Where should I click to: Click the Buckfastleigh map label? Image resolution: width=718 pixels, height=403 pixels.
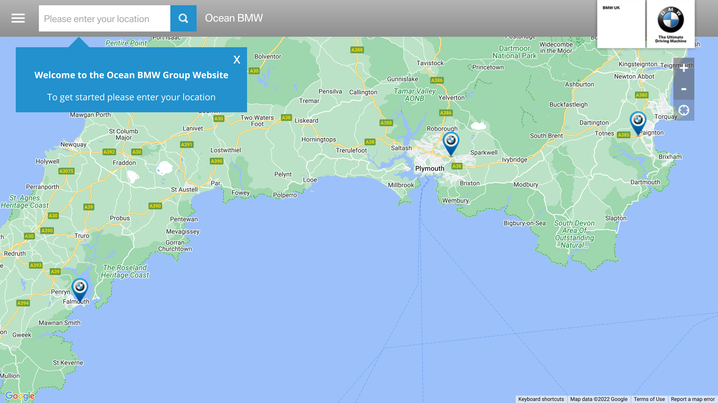(x=568, y=105)
